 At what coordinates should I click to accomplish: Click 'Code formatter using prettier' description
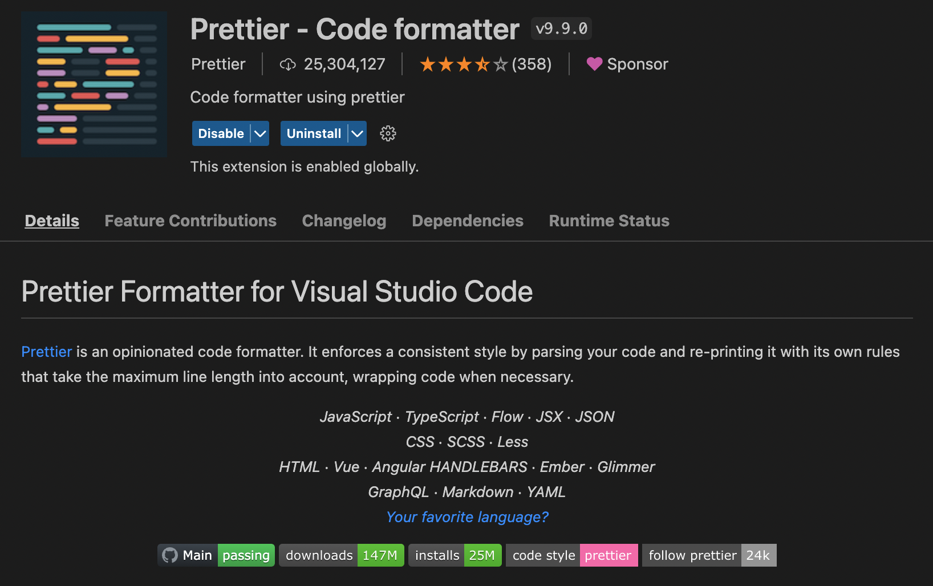297,97
